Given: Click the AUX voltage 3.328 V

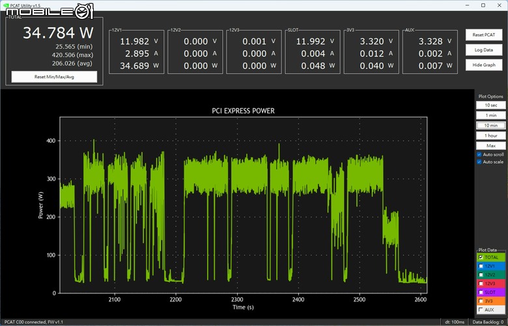Looking at the screenshot, I should pos(435,42).
